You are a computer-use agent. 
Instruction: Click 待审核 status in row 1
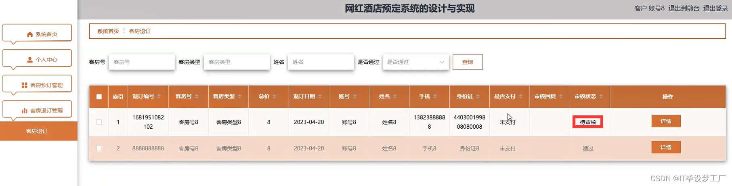click(x=588, y=122)
